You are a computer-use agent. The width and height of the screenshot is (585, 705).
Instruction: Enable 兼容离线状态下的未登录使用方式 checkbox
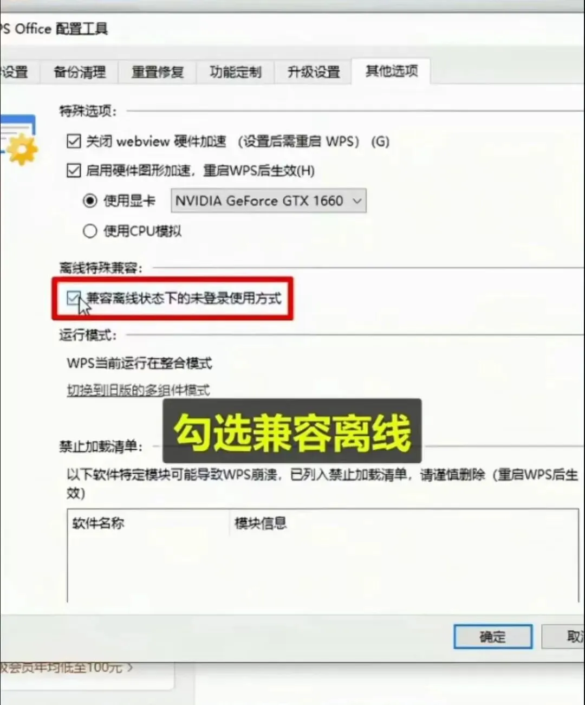click(73, 298)
